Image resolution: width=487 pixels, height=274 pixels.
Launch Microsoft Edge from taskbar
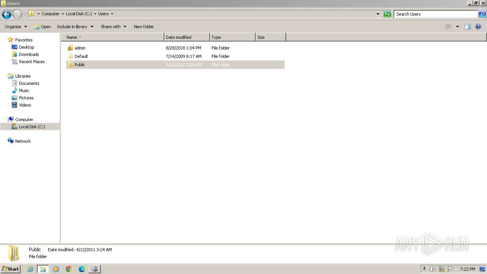[x=82, y=269]
